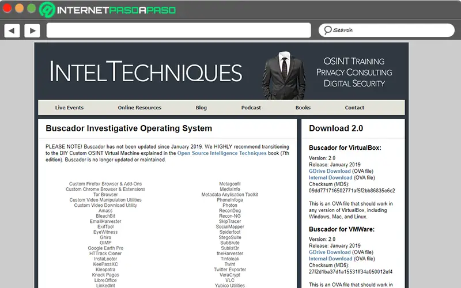Click the Tor Browser list entry
This screenshot has width=461, height=288.
point(105,195)
